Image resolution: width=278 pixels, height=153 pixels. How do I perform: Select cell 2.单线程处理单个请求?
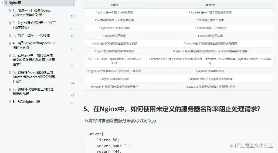[x=210, y=20]
